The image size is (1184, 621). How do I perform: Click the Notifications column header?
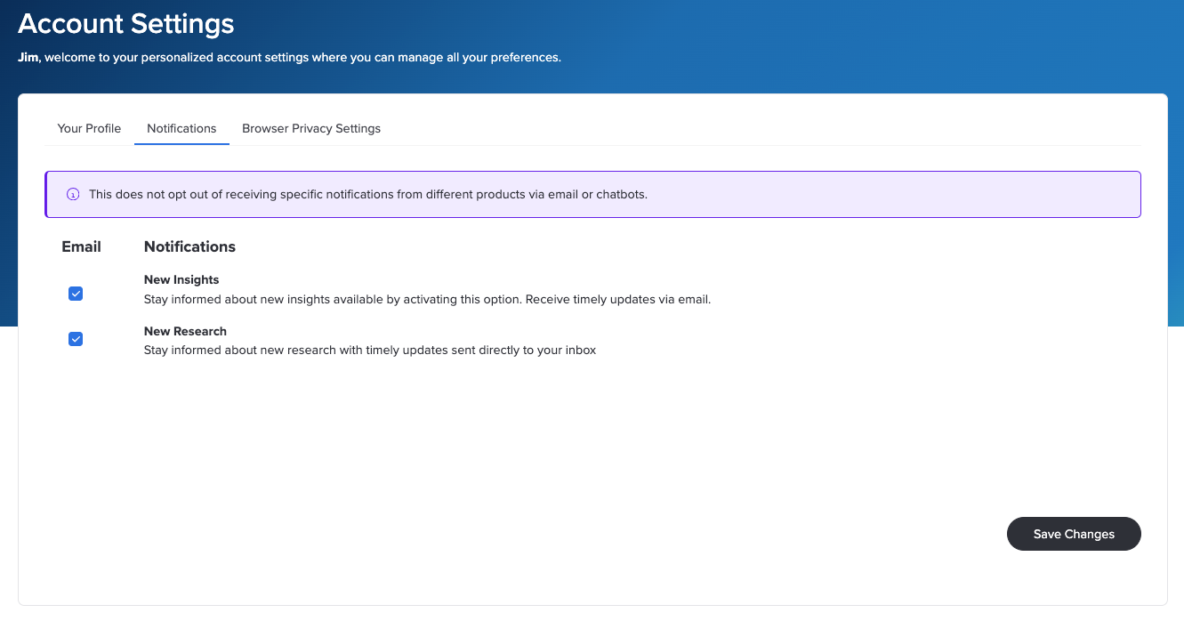pos(189,246)
